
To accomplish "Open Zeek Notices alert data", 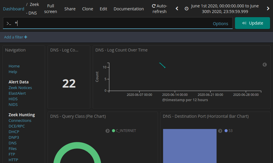I will (x=20, y=88).
